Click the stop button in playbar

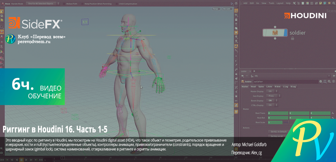(x=21, y=160)
